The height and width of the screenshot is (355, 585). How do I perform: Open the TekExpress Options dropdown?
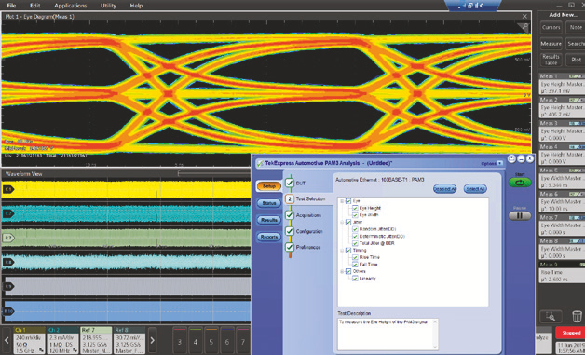click(x=492, y=163)
